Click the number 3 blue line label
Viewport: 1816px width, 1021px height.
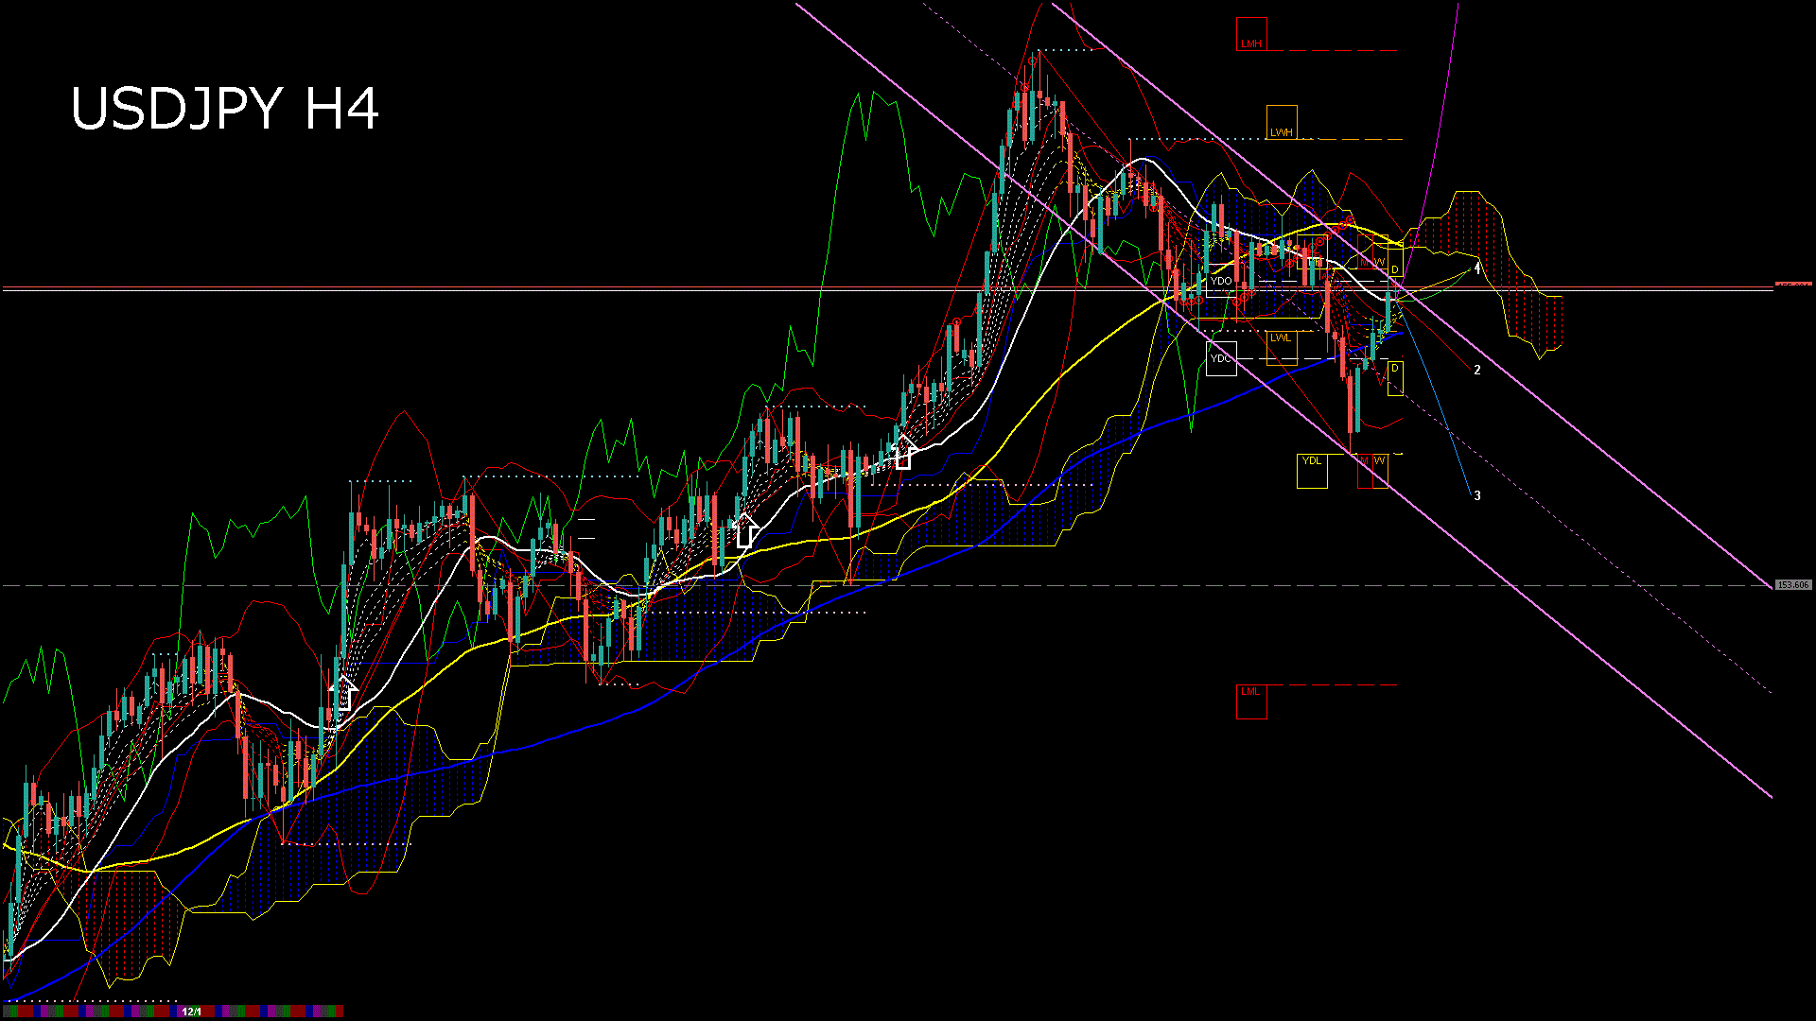tap(1477, 493)
